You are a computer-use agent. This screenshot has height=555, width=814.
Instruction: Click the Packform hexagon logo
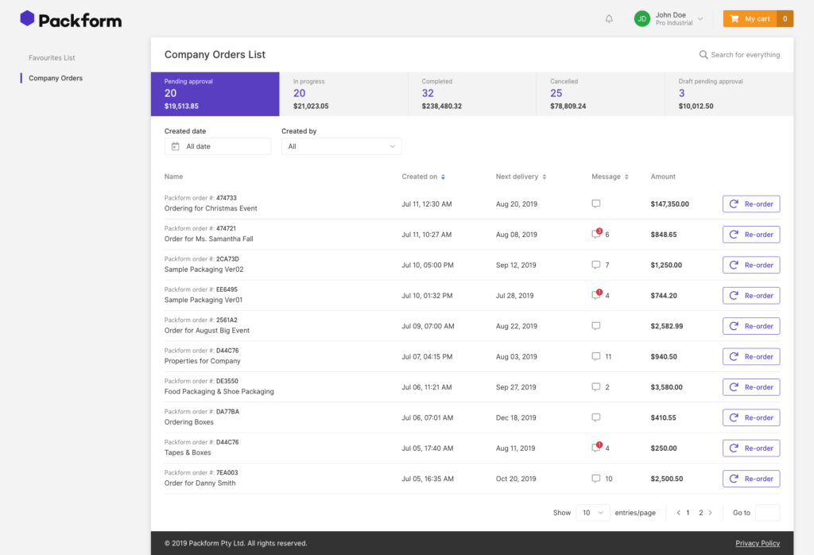(x=27, y=18)
